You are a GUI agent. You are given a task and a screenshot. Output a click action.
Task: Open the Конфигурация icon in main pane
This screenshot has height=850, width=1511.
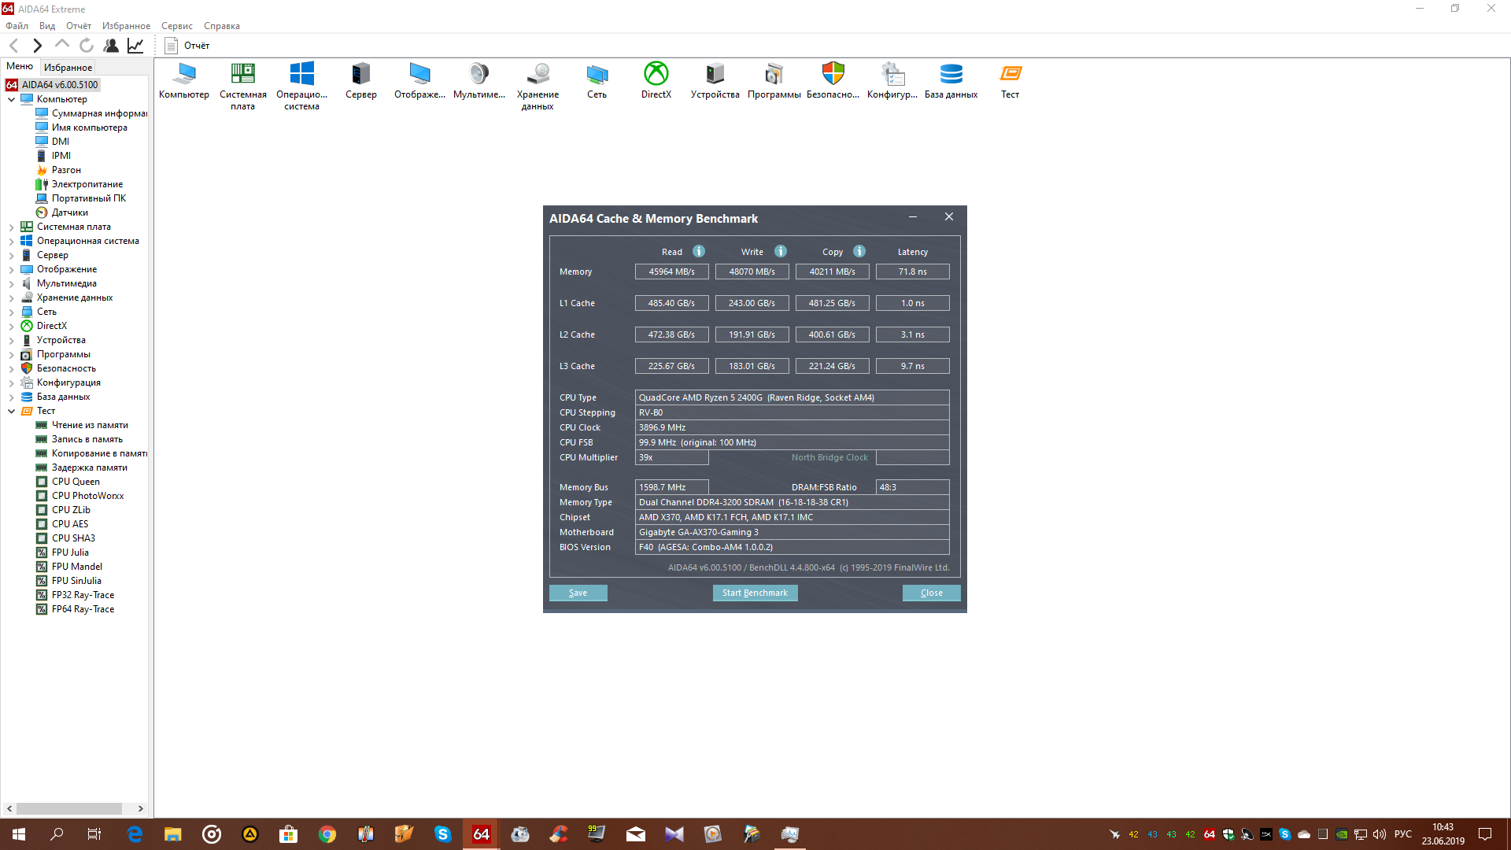[x=892, y=80]
